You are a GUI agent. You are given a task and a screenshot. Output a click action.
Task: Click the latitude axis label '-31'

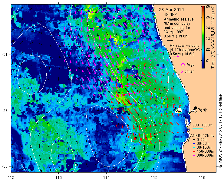[4, 55]
